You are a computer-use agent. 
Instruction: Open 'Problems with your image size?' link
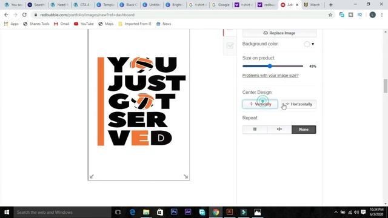pos(270,75)
